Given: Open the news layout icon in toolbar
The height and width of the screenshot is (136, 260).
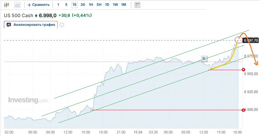Looking at the screenshot, I should 137,5.
